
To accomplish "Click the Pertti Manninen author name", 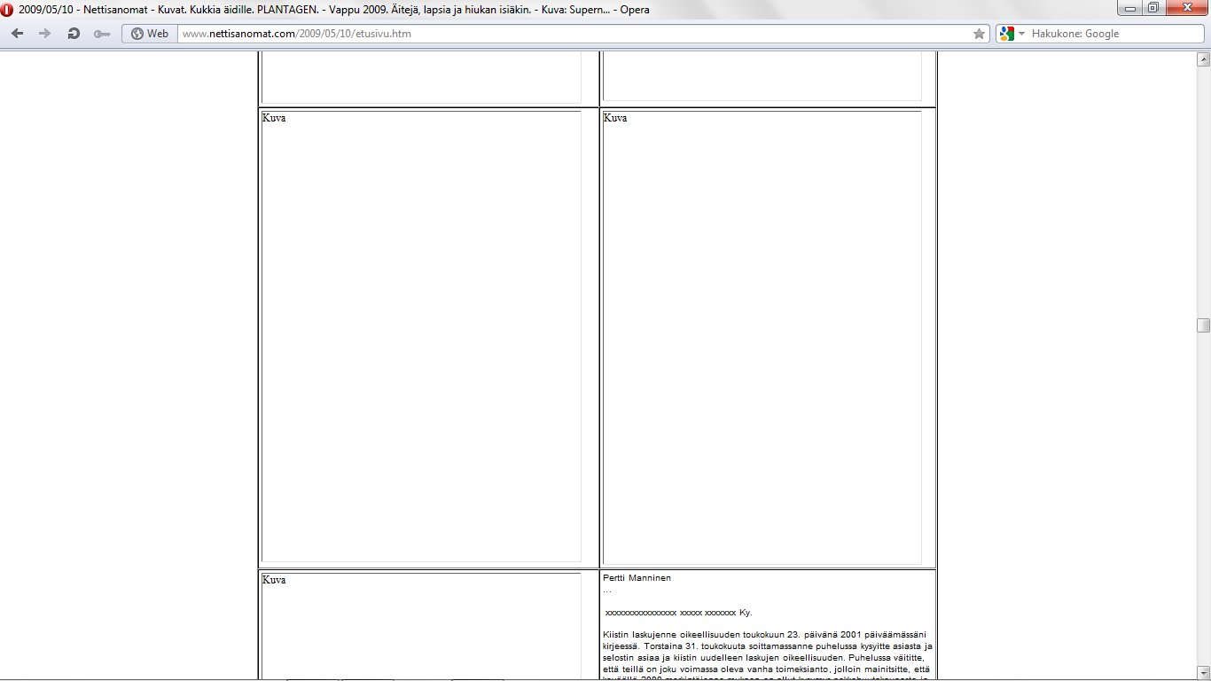I will pos(637,578).
